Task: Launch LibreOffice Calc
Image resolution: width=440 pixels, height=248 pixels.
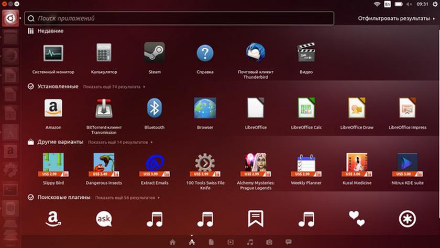Action: coord(306,109)
